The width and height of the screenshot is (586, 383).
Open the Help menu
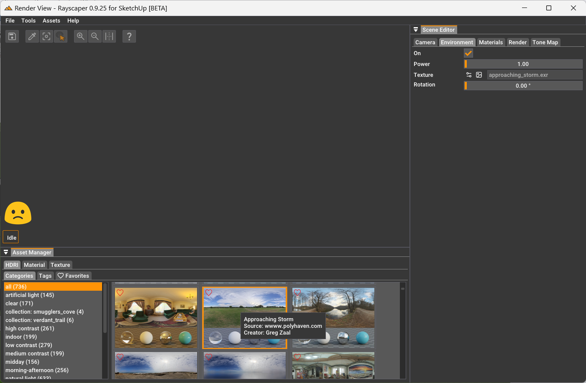pos(73,20)
